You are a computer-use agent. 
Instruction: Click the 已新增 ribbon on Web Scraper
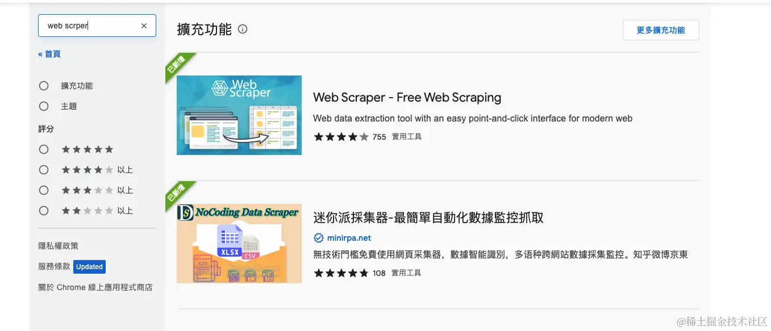coord(179,66)
